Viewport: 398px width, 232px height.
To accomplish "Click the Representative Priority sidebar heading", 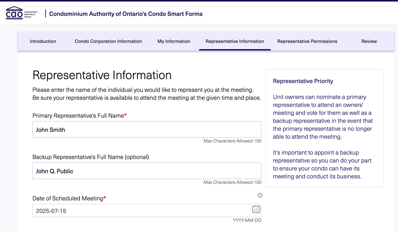I will (x=303, y=81).
